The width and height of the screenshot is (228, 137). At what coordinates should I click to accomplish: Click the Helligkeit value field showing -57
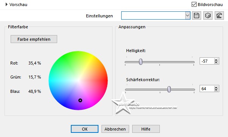pos(207,61)
